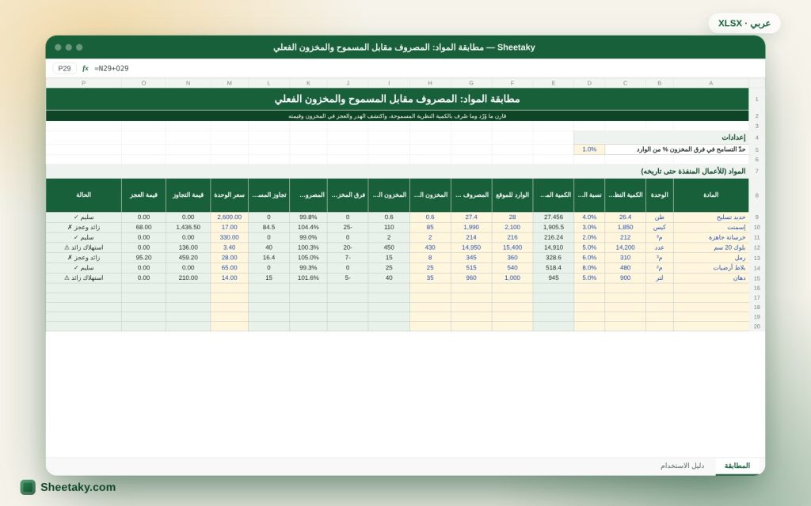The width and height of the screenshot is (811, 506).
Task: Select the cell with value 101.6%
Action: click(308, 278)
